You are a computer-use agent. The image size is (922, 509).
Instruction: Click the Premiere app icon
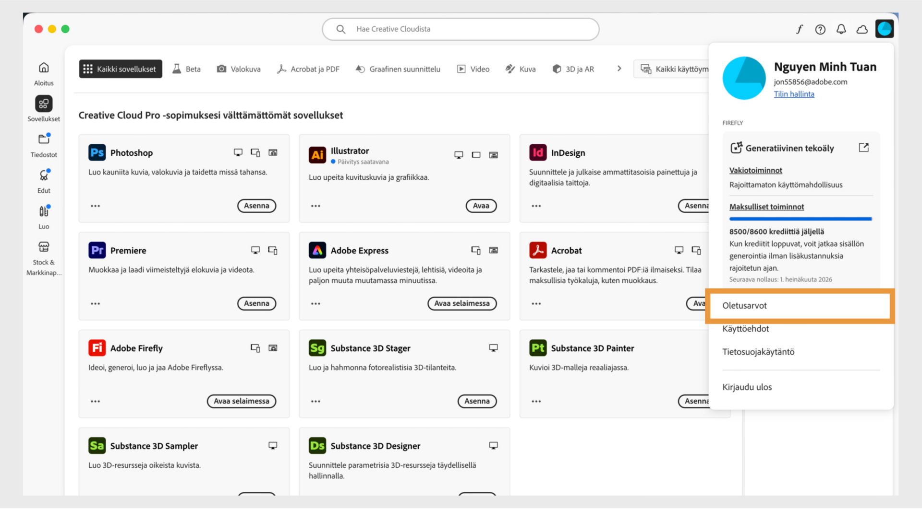coord(97,250)
